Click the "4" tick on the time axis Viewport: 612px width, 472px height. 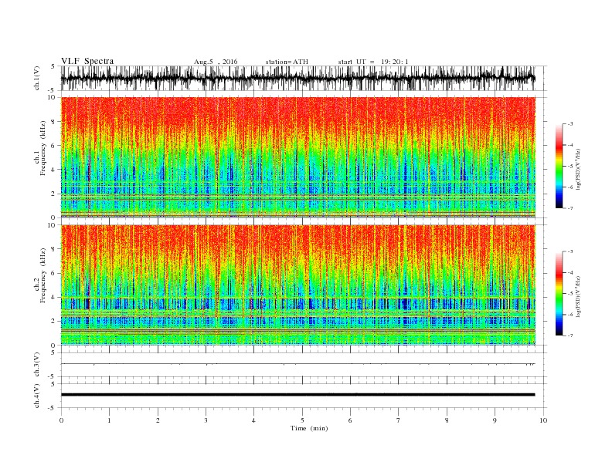253,420
